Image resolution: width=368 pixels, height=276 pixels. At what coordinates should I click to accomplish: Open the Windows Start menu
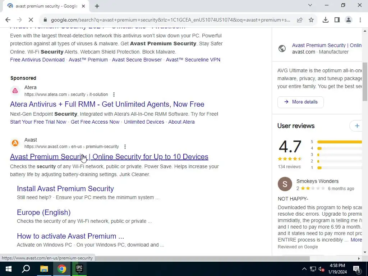9,269
